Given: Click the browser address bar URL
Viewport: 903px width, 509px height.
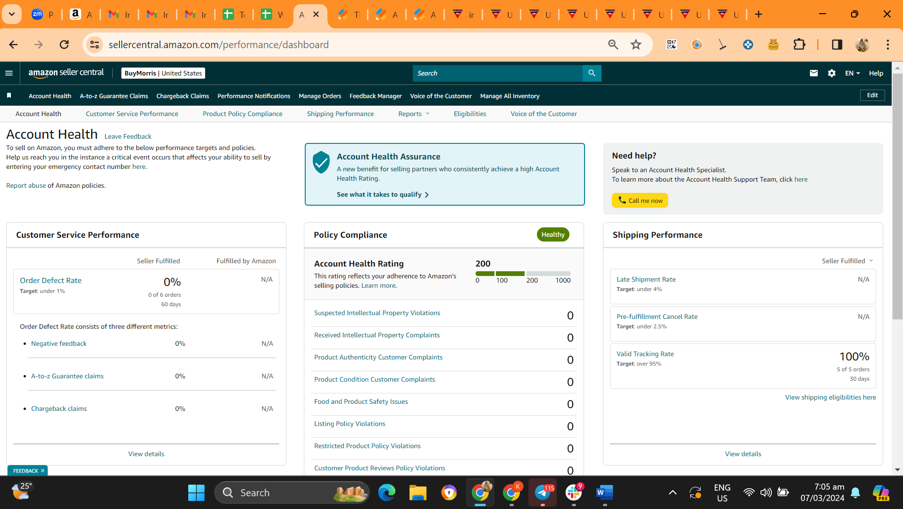Looking at the screenshot, I should 219,45.
